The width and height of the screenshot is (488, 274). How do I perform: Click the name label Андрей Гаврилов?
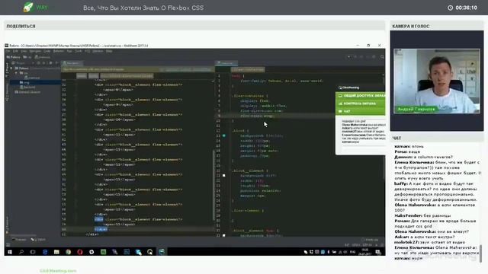pos(416,110)
